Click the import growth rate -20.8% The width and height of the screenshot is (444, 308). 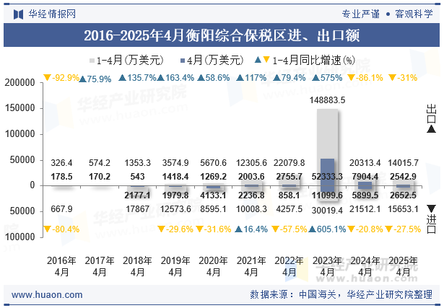pyautogui.click(x=369, y=229)
